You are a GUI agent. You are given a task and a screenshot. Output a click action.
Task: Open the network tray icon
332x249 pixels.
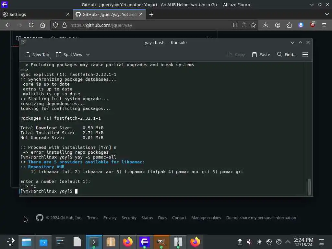269,242
